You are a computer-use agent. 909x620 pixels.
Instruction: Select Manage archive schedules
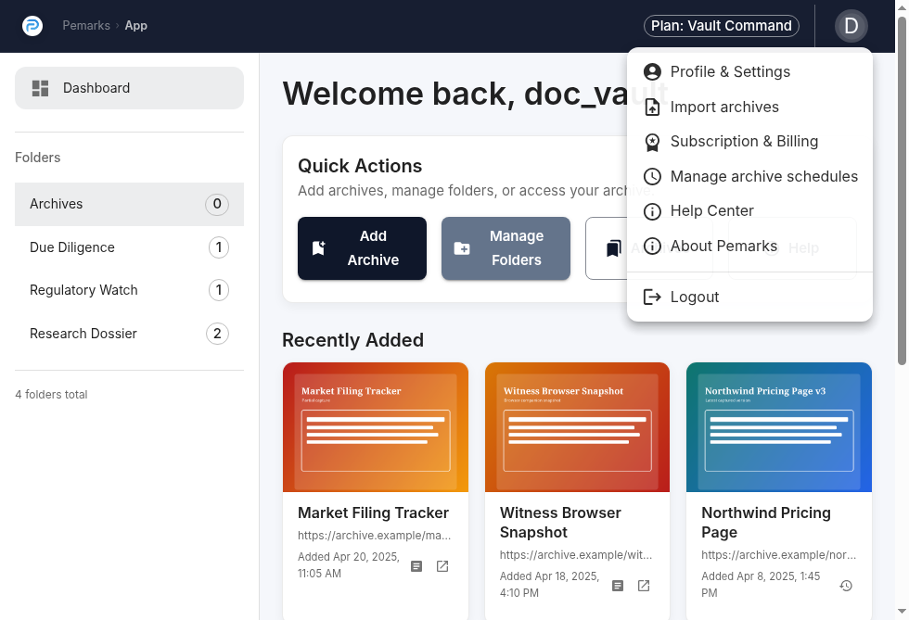point(749,177)
